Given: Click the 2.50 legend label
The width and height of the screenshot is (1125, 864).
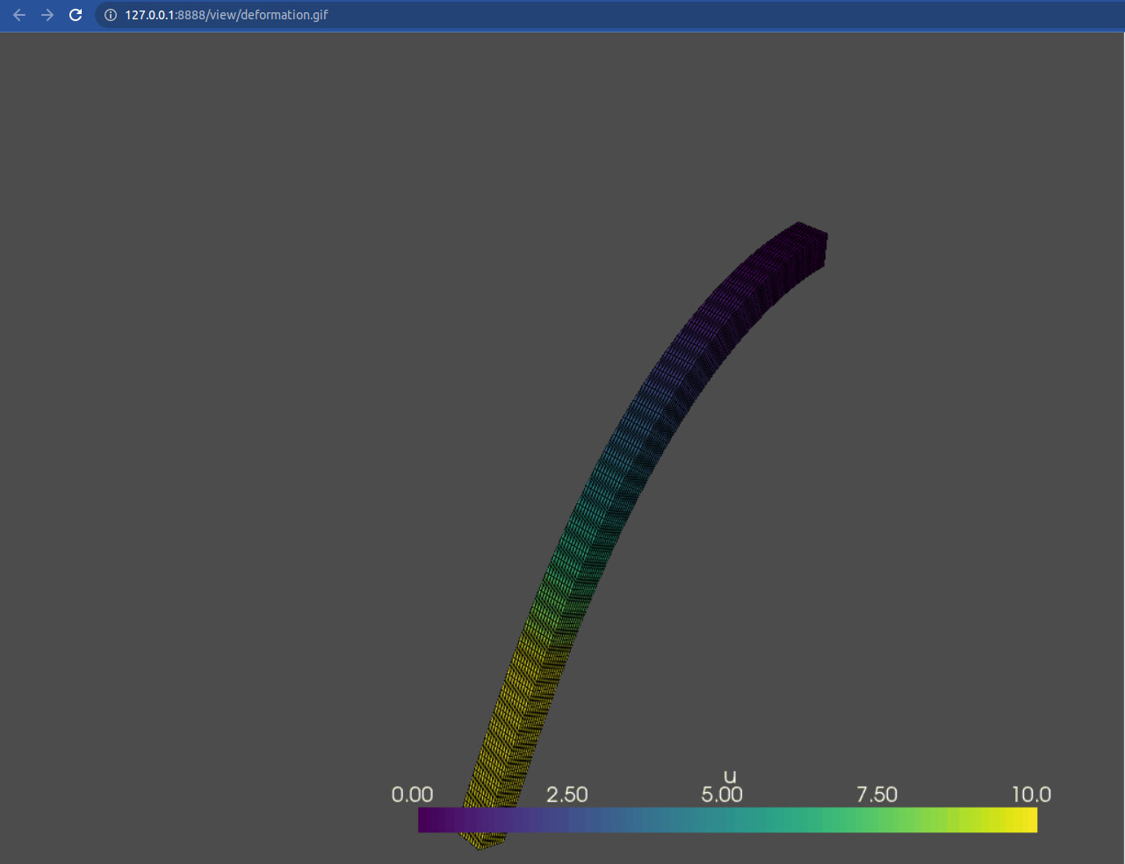Looking at the screenshot, I should (567, 795).
